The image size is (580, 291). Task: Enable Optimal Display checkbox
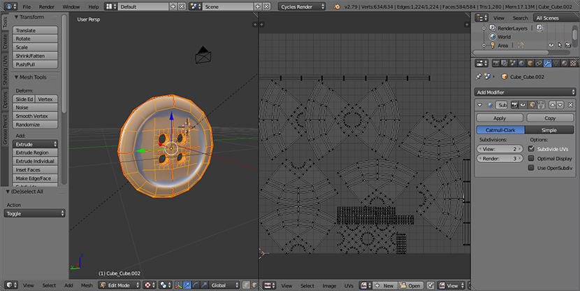pyautogui.click(x=531, y=159)
